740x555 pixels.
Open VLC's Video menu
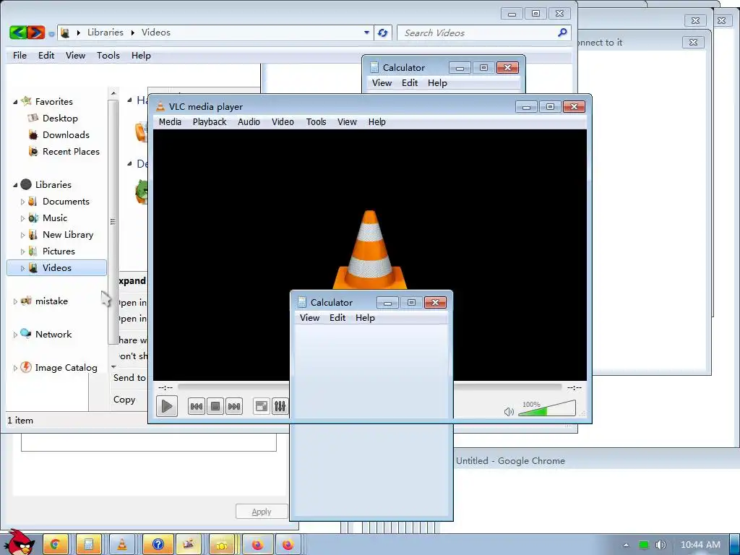coord(283,121)
